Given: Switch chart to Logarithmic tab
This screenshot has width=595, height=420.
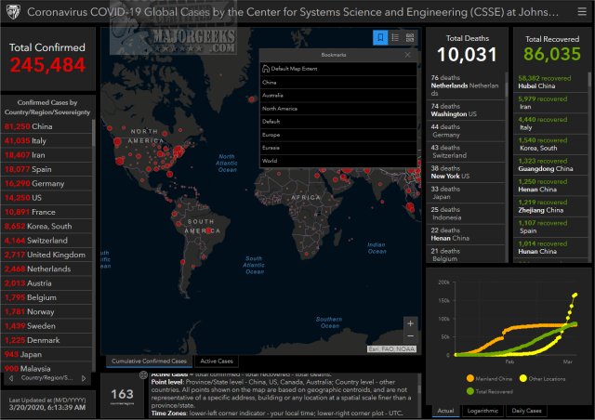Looking at the screenshot, I should tap(483, 411).
